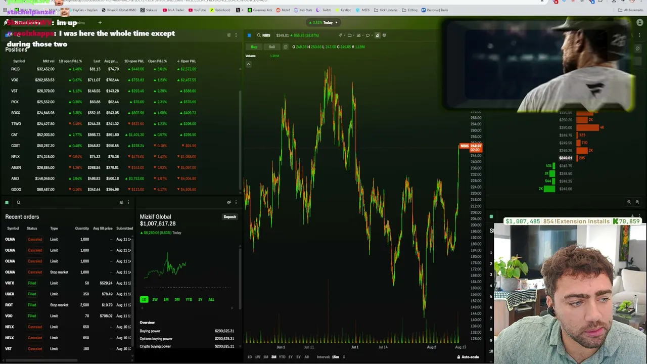Open the Kick Stats bookmark

[x=303, y=10]
